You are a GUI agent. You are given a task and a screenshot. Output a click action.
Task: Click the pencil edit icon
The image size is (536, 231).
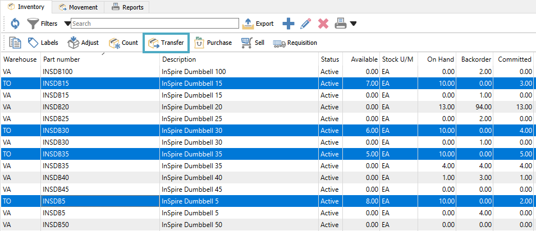pos(305,24)
